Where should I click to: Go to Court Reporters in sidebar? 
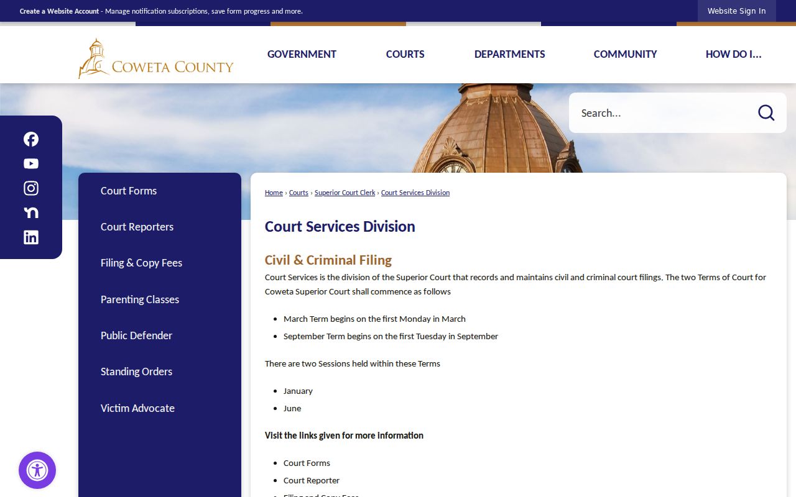[160, 227]
